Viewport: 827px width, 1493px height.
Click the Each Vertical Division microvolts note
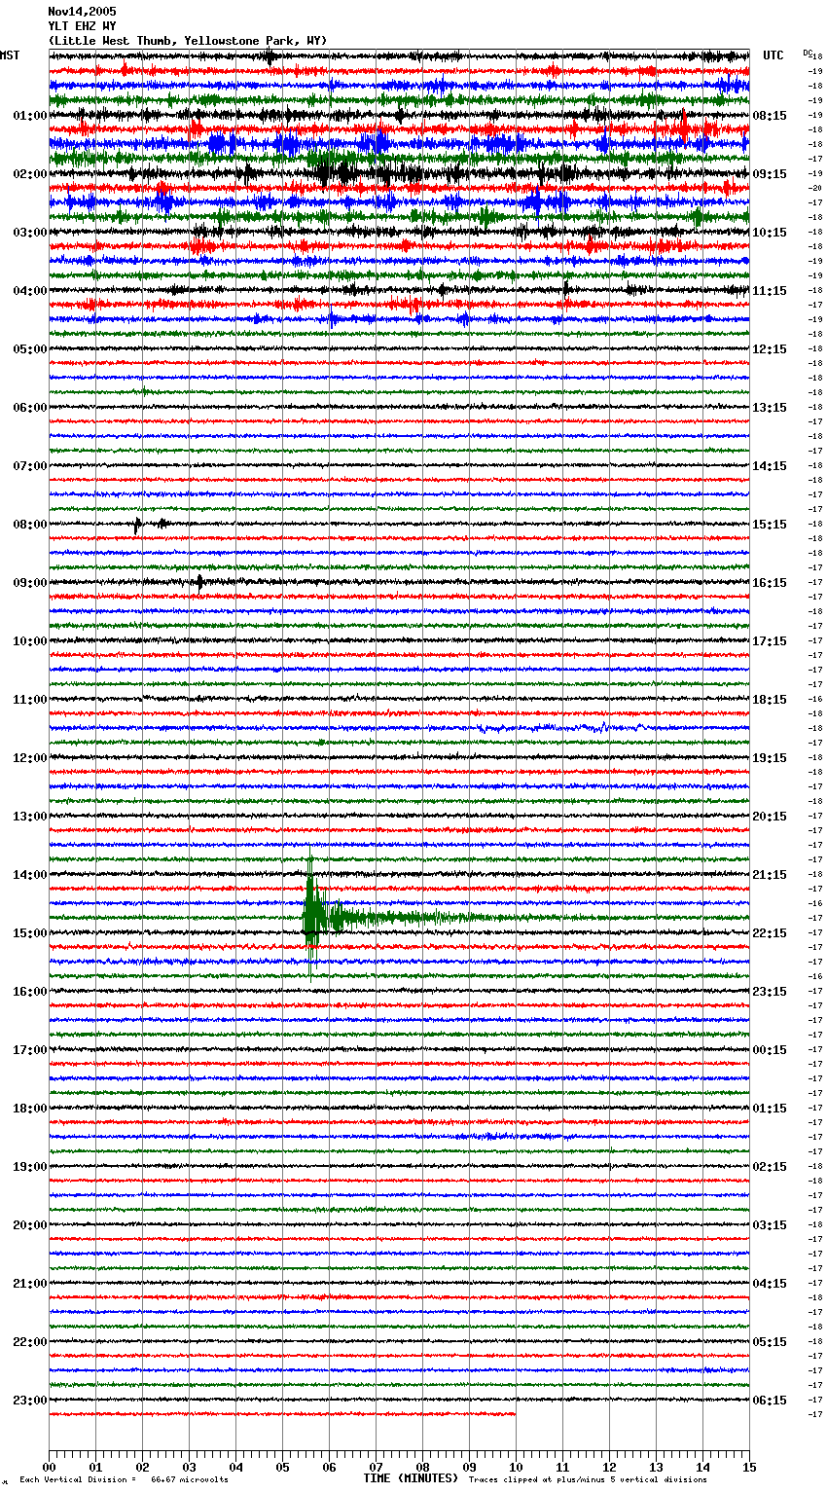click(124, 1480)
